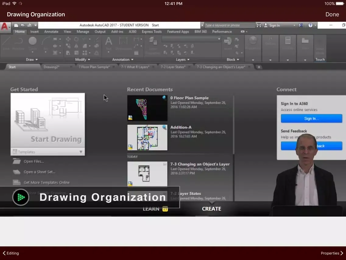Click the New file quick access icon
The image size is (346, 260).
point(16,25)
